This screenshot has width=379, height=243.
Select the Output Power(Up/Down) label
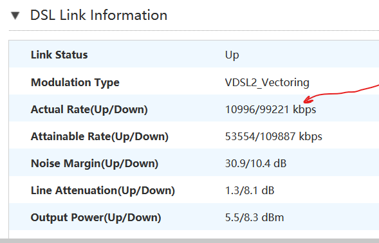[96, 218]
